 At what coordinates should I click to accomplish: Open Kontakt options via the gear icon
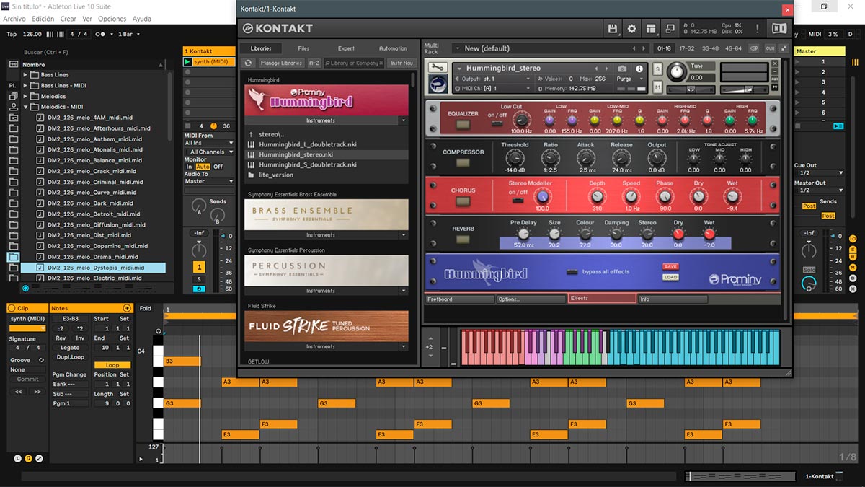coord(632,28)
